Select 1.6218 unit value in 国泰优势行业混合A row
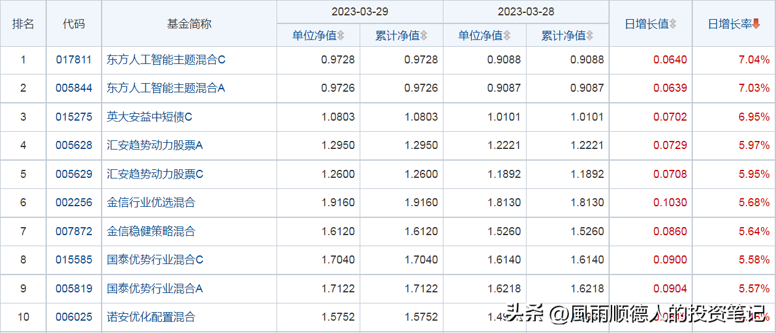 [x=504, y=289]
